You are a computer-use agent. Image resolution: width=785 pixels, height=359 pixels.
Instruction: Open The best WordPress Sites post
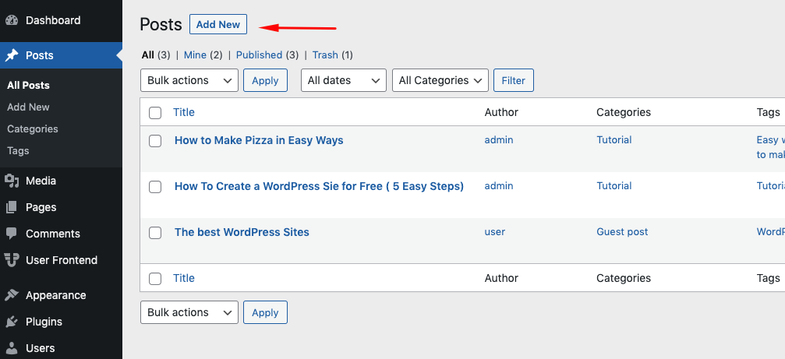242,233
